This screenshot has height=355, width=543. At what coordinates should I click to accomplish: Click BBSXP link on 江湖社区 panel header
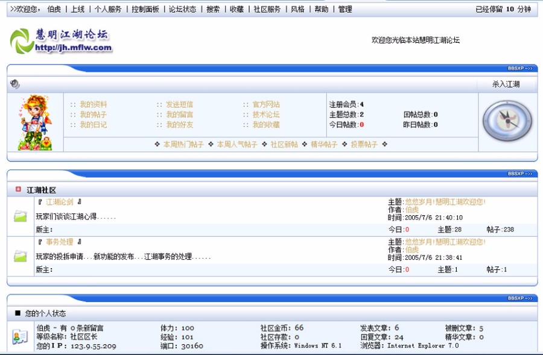pyautogui.click(x=520, y=174)
